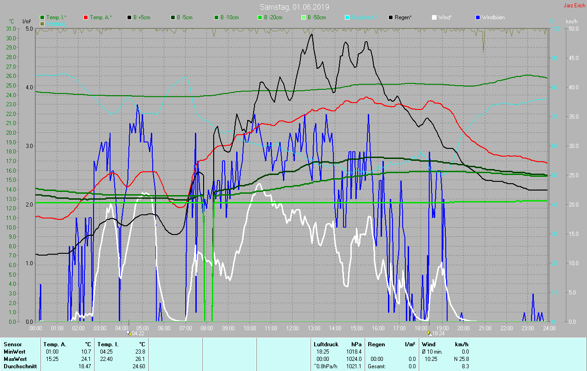Click the black B +5cm legend square
This screenshot has height=371, width=587.
click(x=129, y=17)
